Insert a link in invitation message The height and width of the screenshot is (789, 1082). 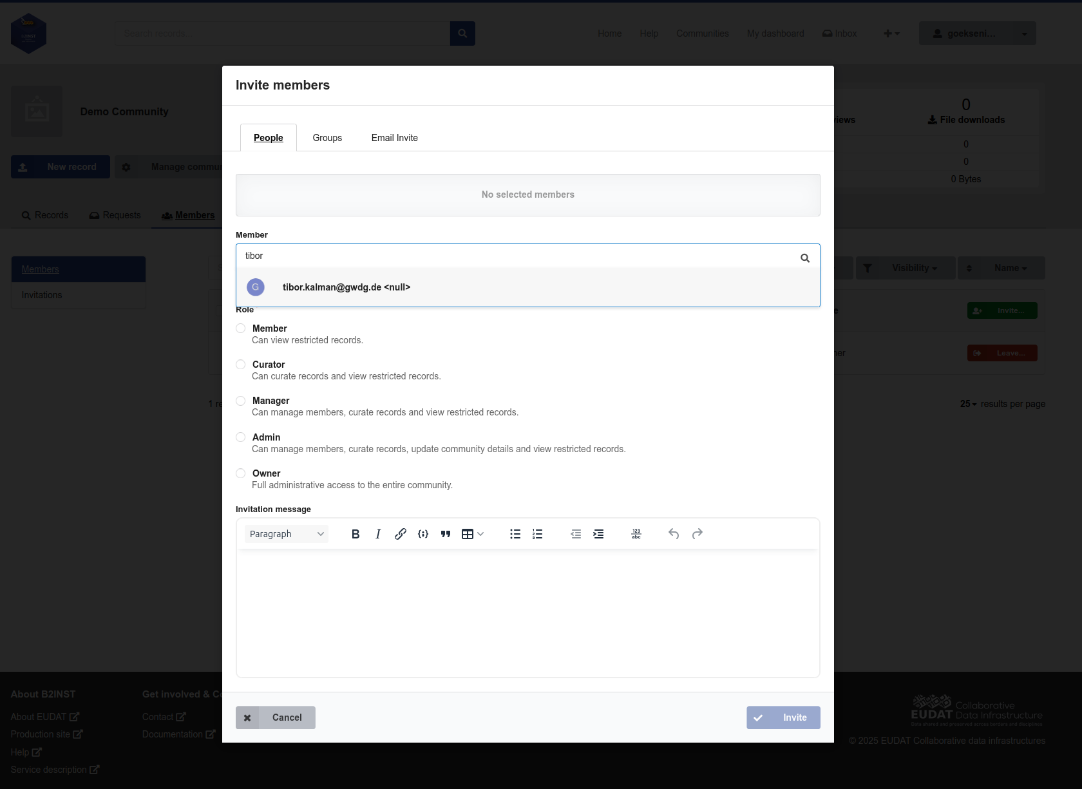point(401,534)
